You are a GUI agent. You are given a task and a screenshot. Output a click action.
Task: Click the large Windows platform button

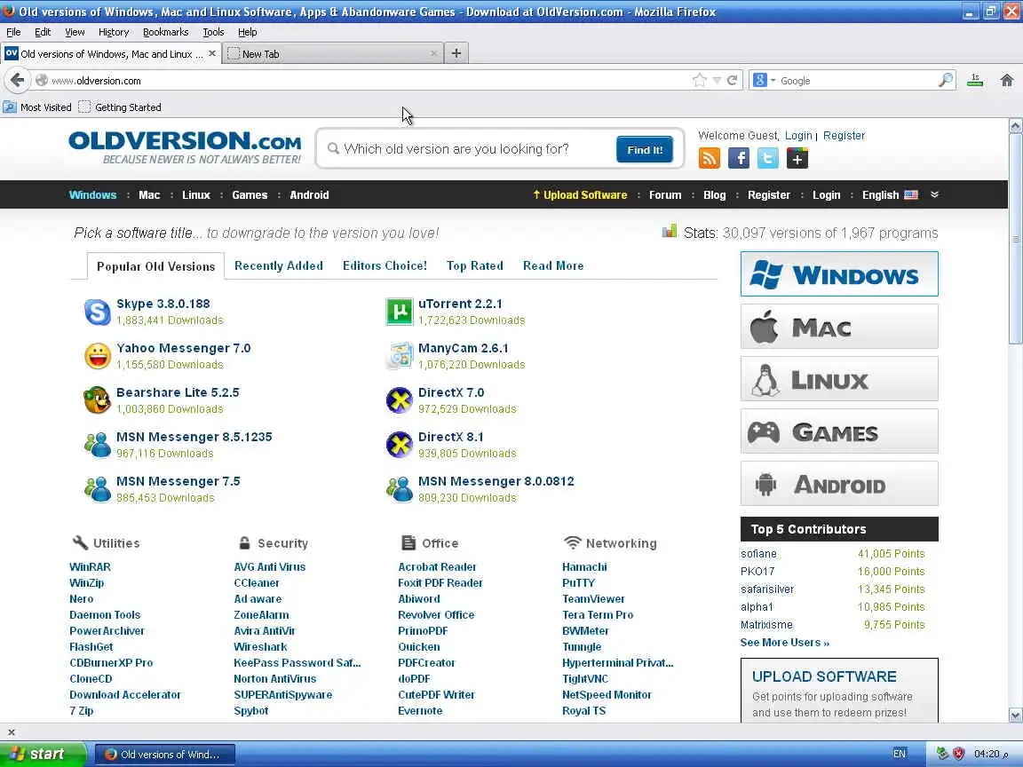click(839, 274)
